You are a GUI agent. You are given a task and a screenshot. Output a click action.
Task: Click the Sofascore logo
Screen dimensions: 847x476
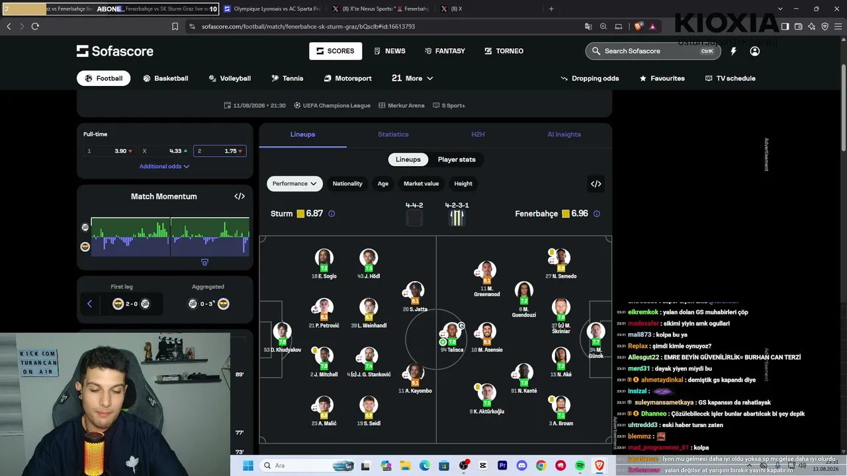[x=115, y=51]
